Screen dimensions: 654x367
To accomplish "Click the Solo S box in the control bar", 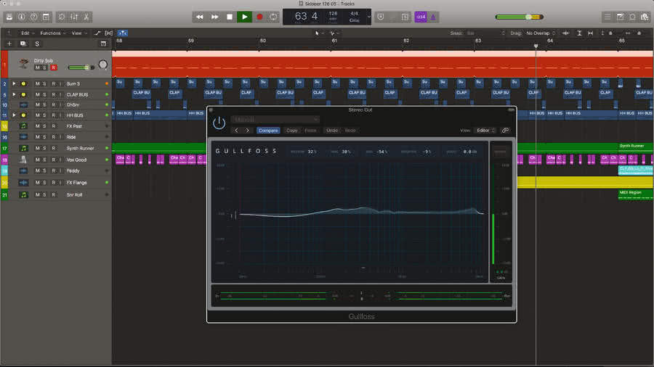I will (x=405, y=17).
